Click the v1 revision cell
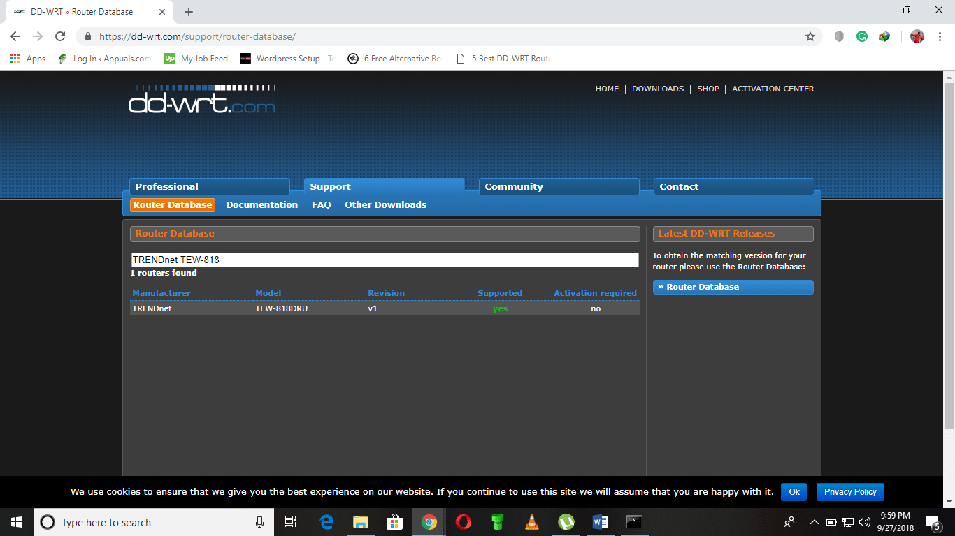The image size is (955, 536). click(x=373, y=308)
